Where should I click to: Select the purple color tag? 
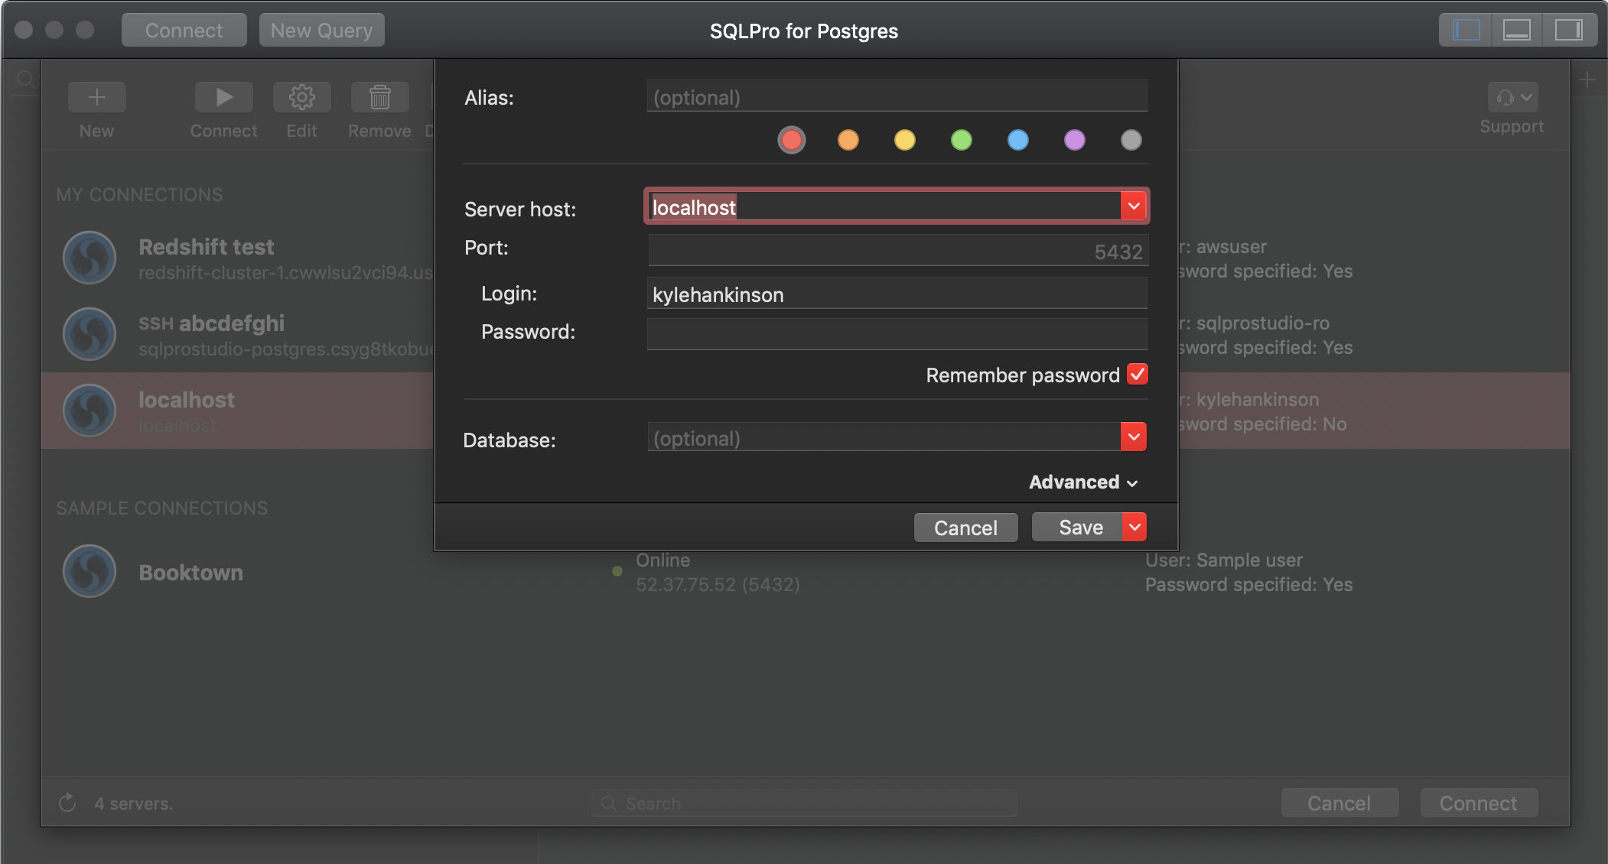(1075, 140)
